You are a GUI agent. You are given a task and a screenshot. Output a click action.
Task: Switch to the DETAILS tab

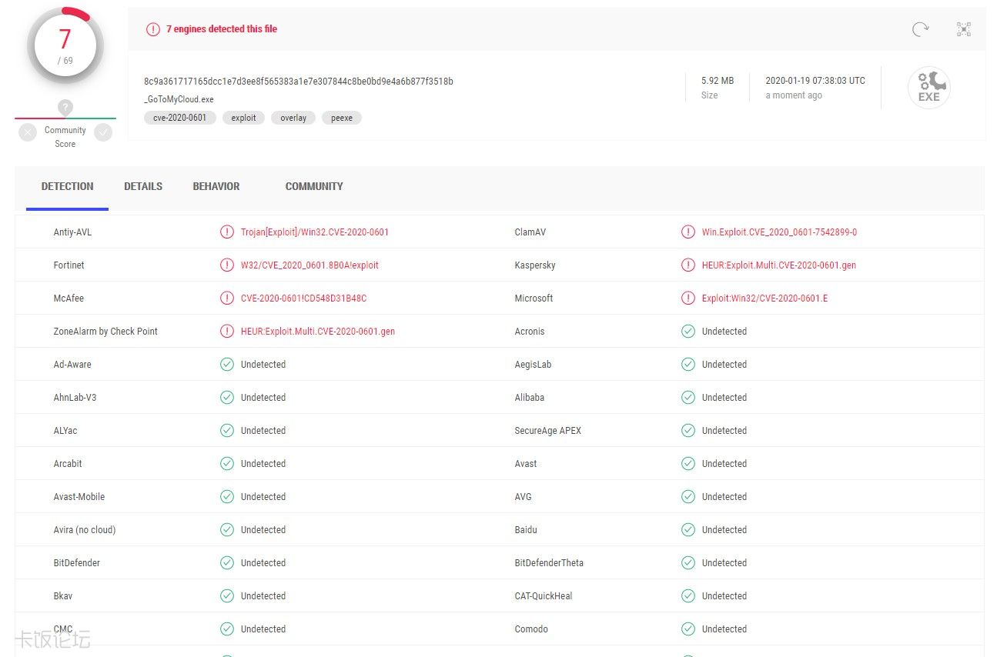(143, 186)
